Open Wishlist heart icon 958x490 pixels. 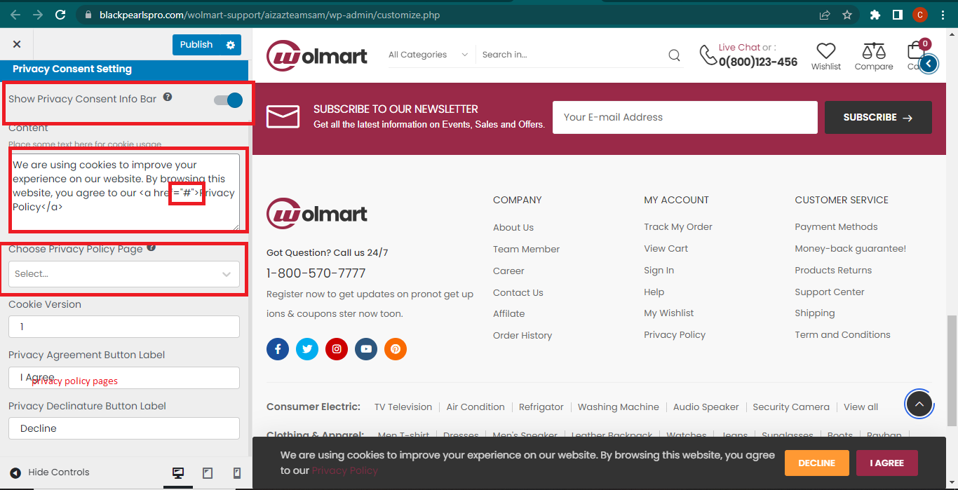click(x=826, y=51)
